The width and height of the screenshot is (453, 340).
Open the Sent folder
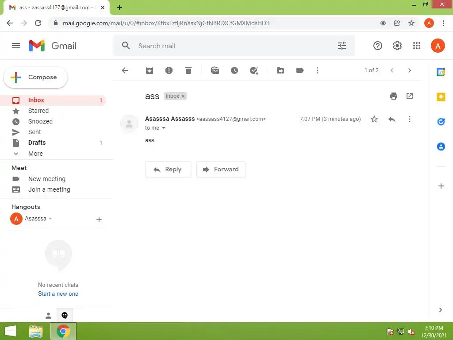pyautogui.click(x=53, y=132)
